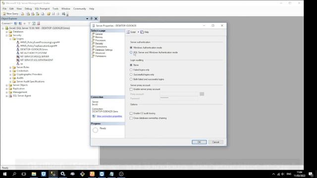Click the Database Engine Query icon beside New Query
The height and width of the screenshot is (178, 317).
(22, 14)
